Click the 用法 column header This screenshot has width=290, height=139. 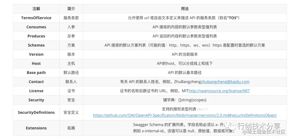coord(185,9)
